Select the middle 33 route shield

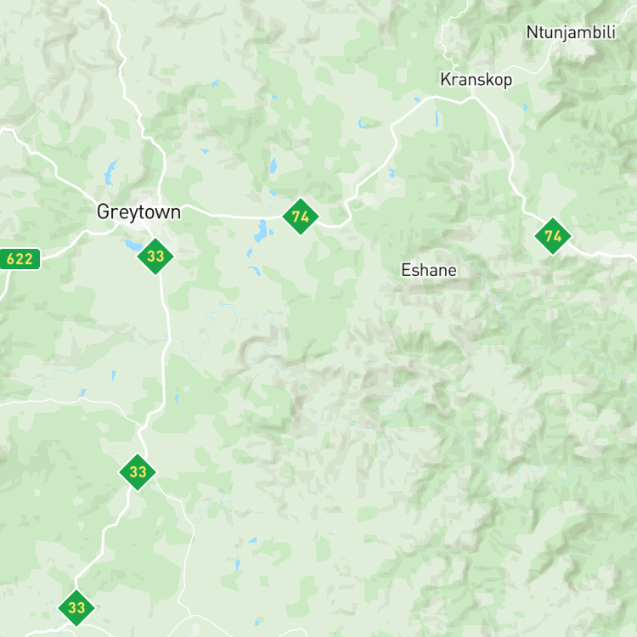[x=138, y=472]
